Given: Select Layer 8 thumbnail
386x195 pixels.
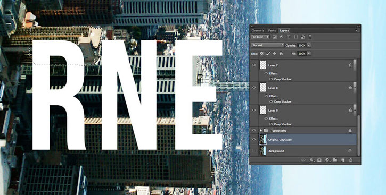Looking at the screenshot, I should tap(263, 88).
